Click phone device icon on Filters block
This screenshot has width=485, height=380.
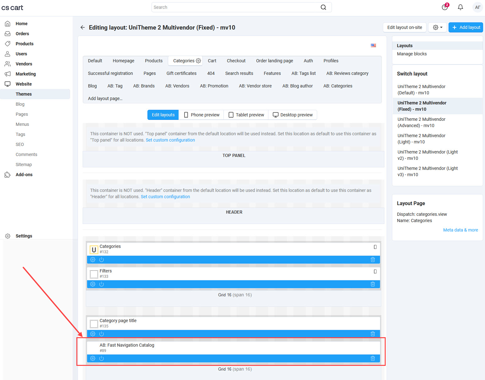click(375, 271)
